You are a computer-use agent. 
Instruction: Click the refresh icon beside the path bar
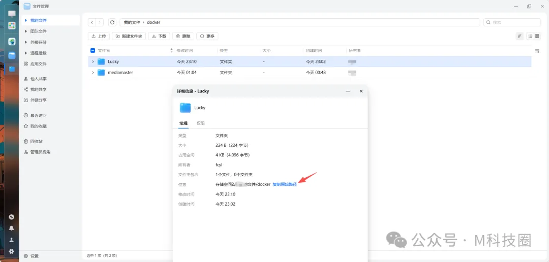pyautogui.click(x=112, y=22)
